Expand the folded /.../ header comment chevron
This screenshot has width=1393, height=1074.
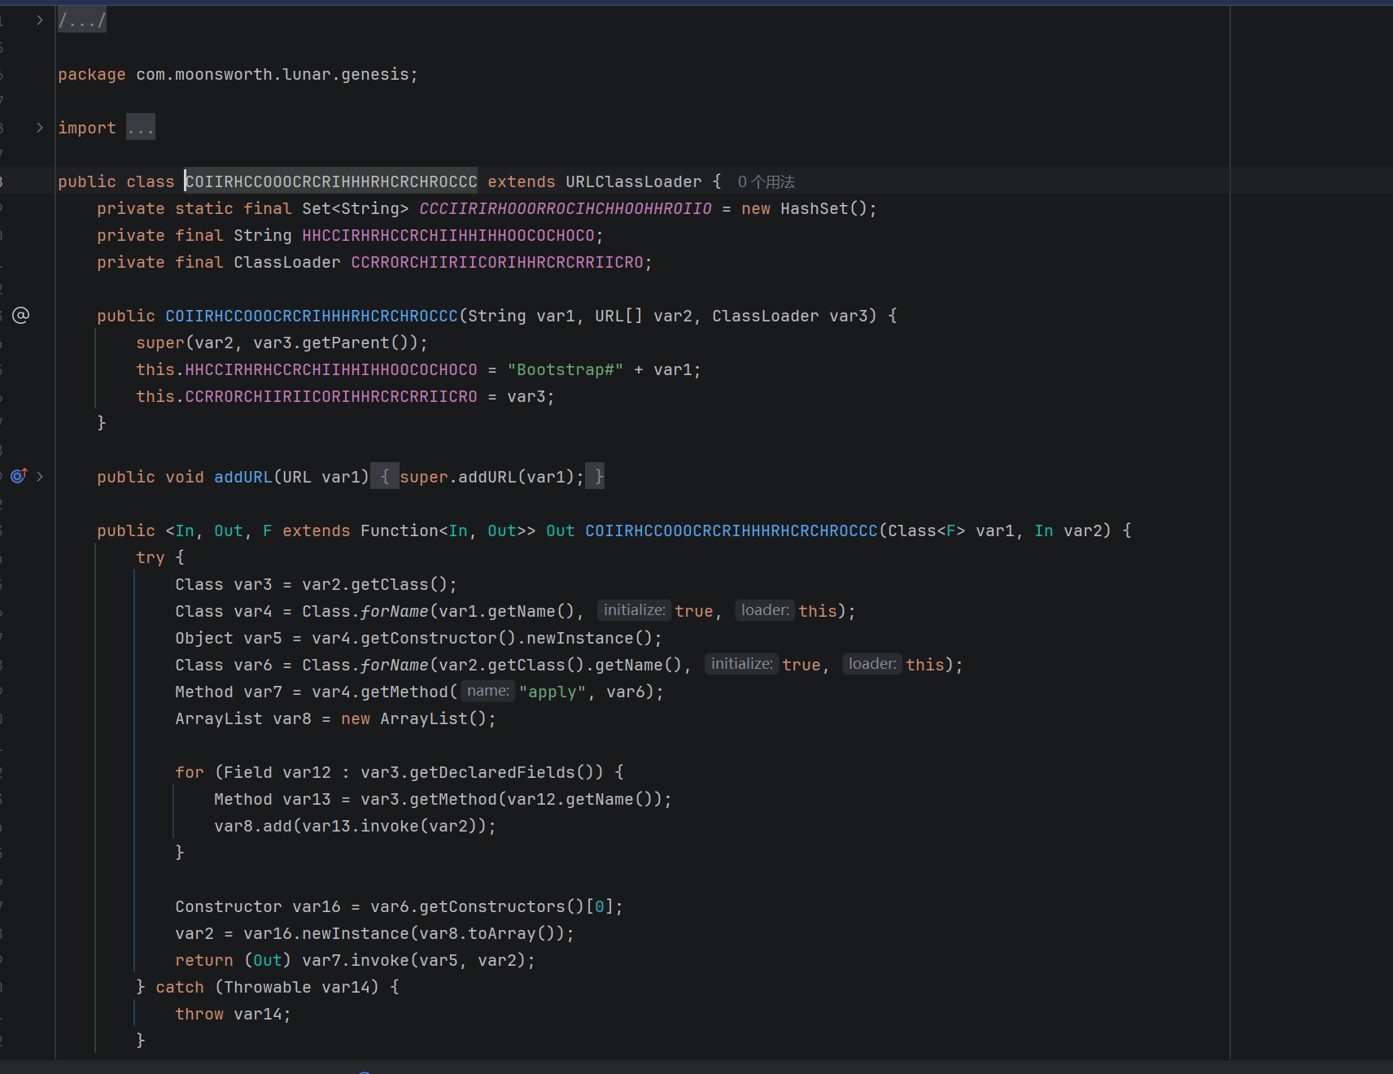click(40, 20)
